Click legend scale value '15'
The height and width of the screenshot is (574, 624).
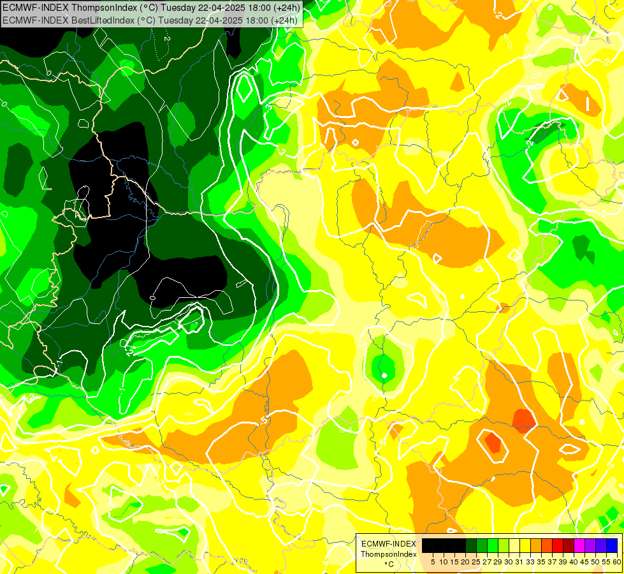pos(454,562)
